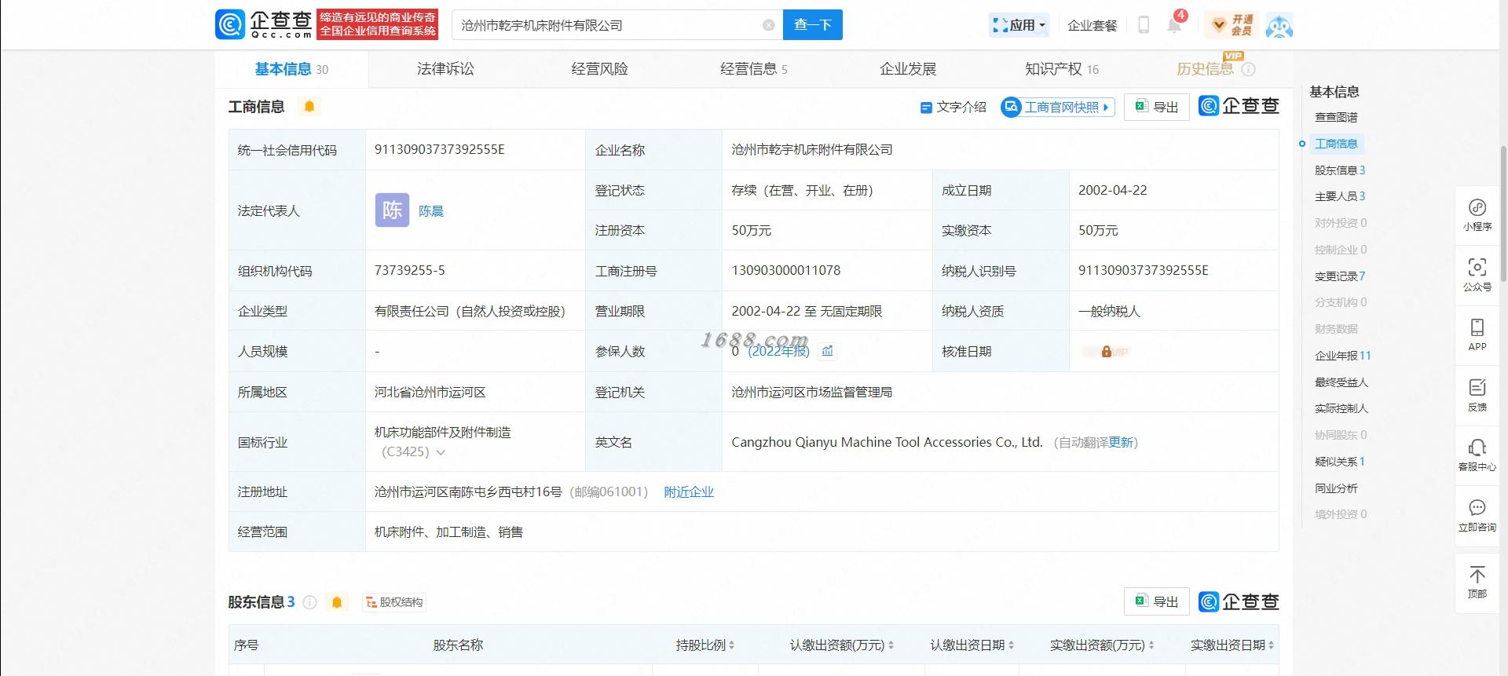
Task: Open 附近企业 link
Action: (x=689, y=491)
